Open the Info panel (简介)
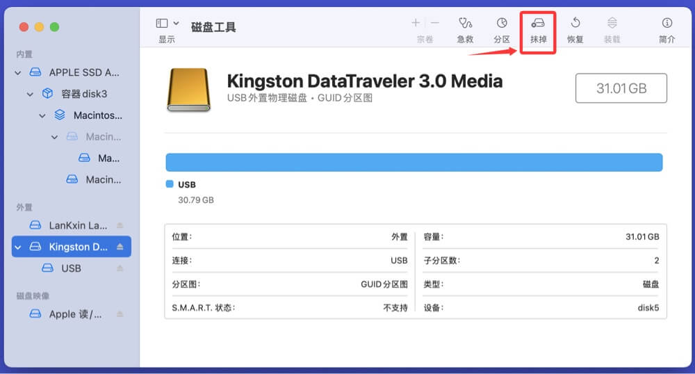The height and width of the screenshot is (374, 695). [667, 30]
